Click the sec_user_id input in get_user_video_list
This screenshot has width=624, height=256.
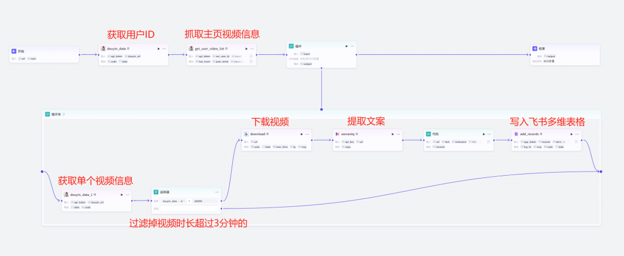(x=221, y=56)
